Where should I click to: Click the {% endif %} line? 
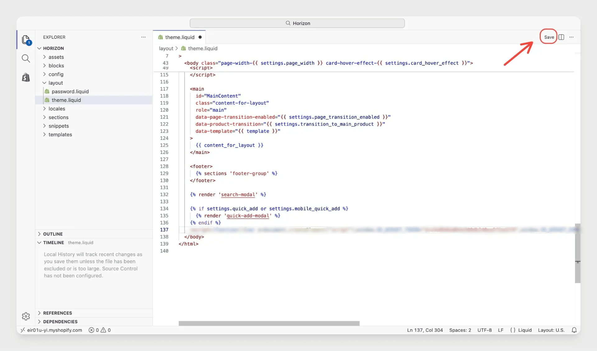point(205,223)
